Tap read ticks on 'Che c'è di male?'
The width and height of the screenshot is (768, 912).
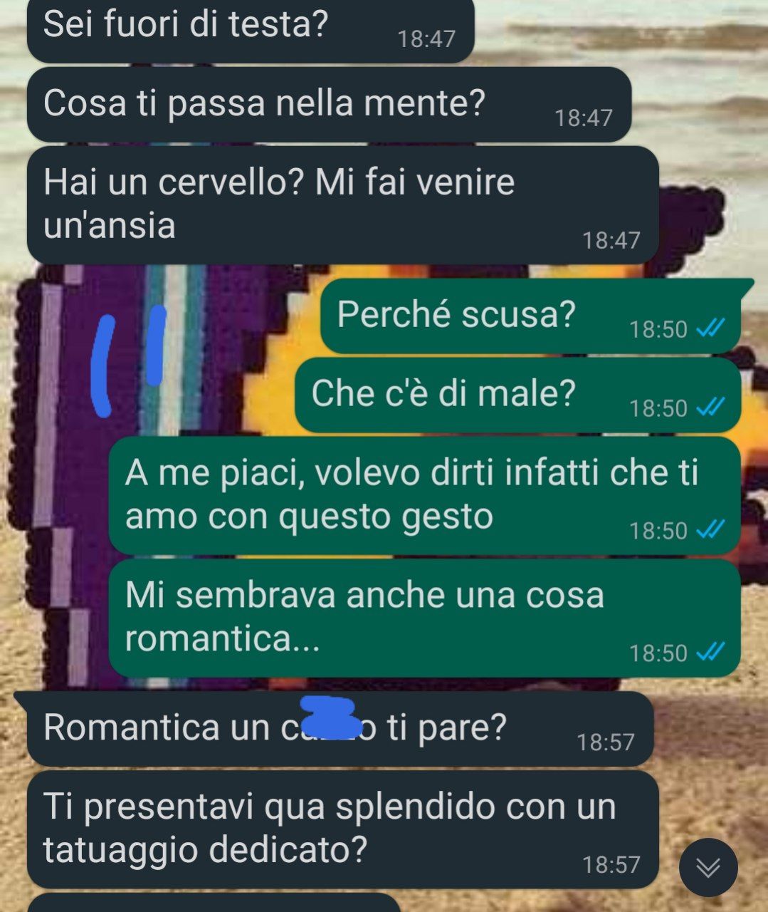(x=710, y=407)
